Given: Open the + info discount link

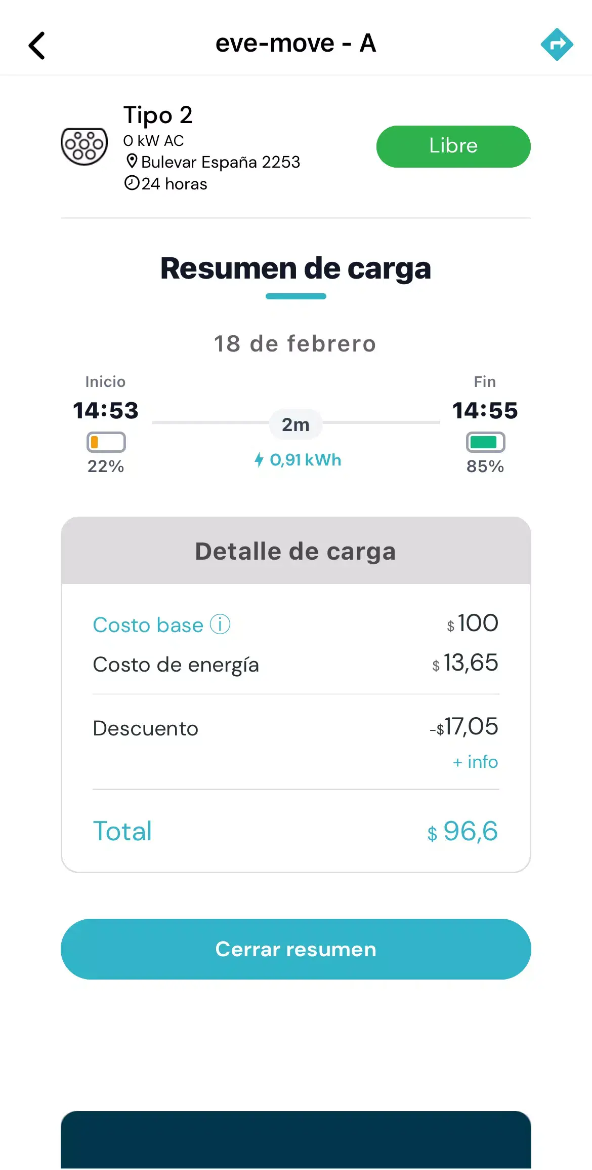Looking at the screenshot, I should coord(475,762).
